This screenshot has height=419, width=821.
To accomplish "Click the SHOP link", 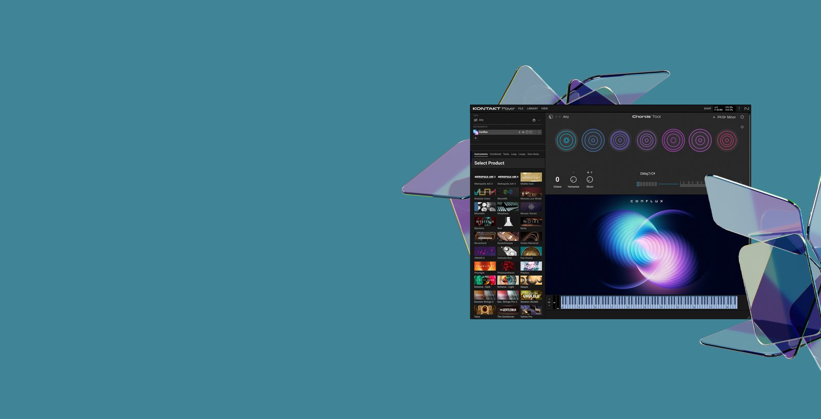I will coord(707,109).
